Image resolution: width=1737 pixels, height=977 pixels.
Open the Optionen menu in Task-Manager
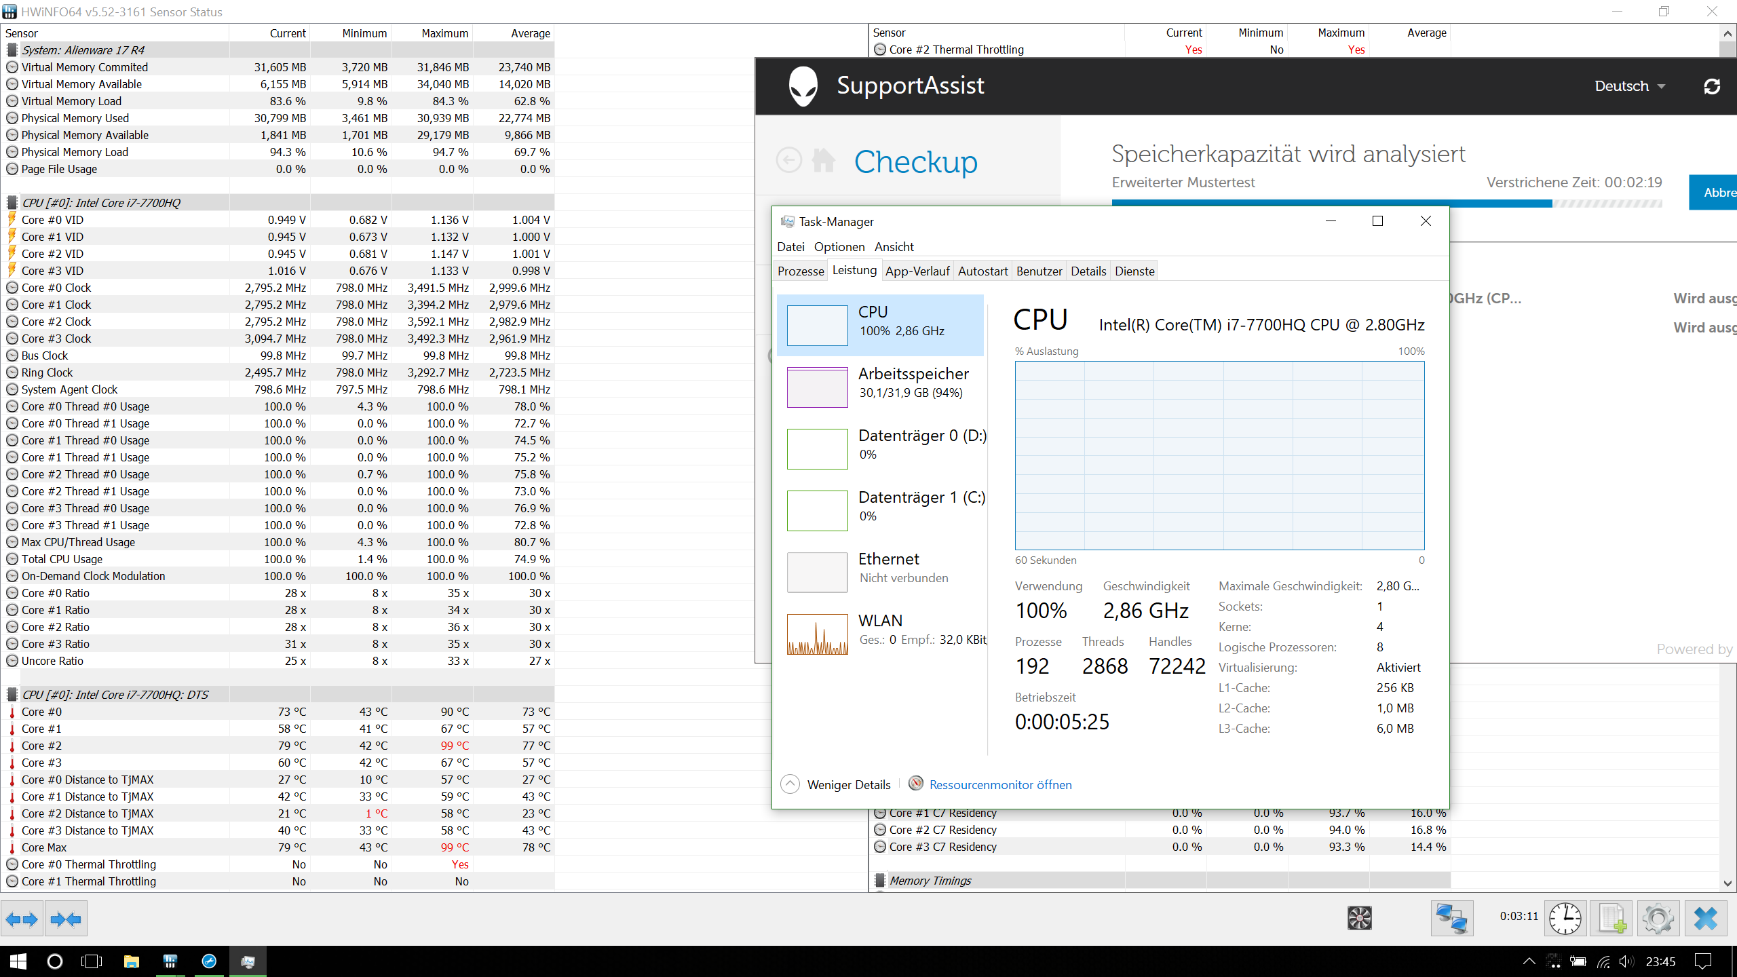coord(839,247)
